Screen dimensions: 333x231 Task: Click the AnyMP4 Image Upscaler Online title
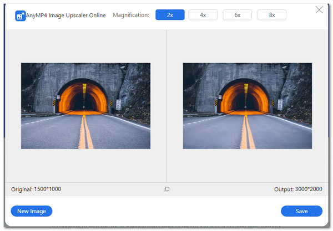tap(65, 16)
